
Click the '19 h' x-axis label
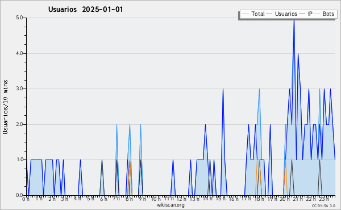click(272, 199)
